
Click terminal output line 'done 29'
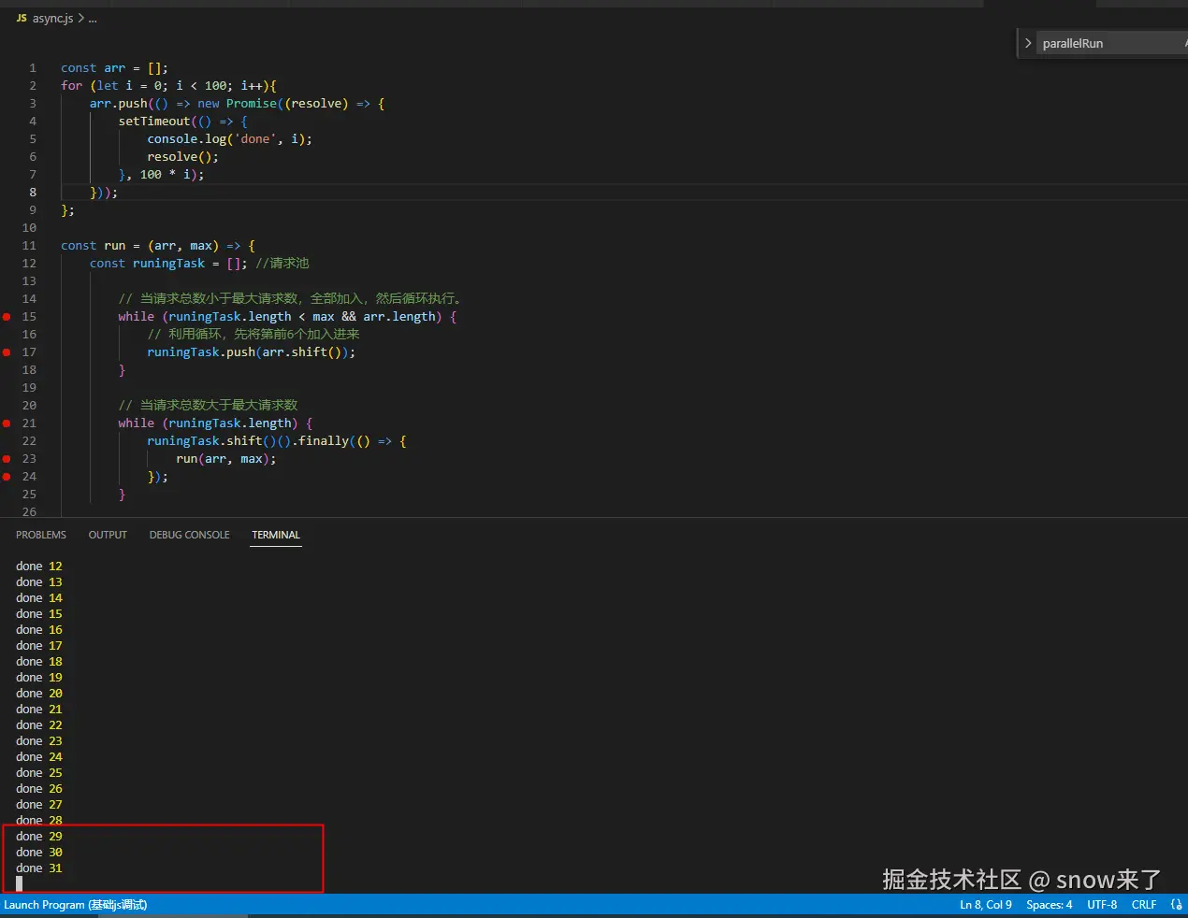39,837
